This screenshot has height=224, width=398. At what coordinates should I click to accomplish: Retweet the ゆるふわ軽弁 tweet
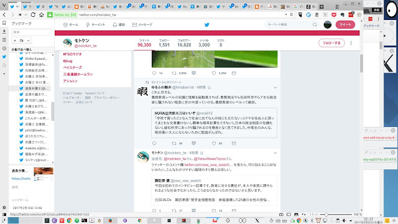174,143
